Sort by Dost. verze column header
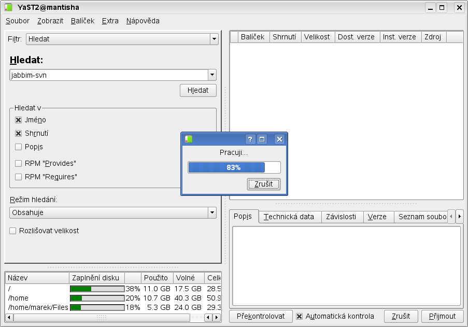The image size is (468, 327). pyautogui.click(x=357, y=37)
